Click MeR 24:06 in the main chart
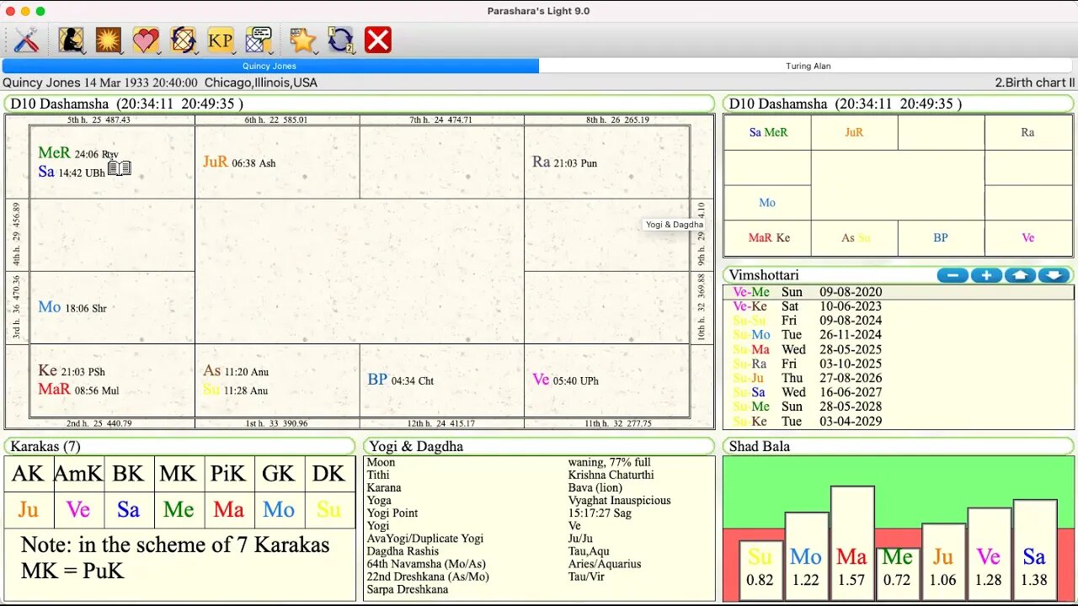 (x=77, y=153)
